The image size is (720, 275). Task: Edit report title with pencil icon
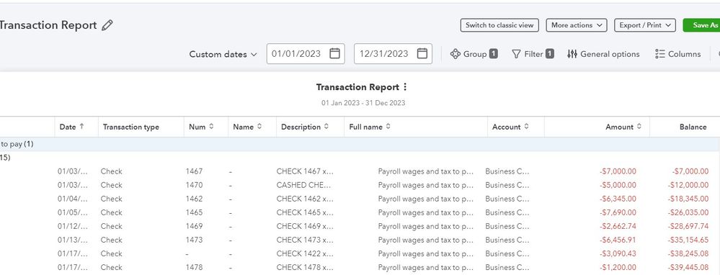(107, 25)
